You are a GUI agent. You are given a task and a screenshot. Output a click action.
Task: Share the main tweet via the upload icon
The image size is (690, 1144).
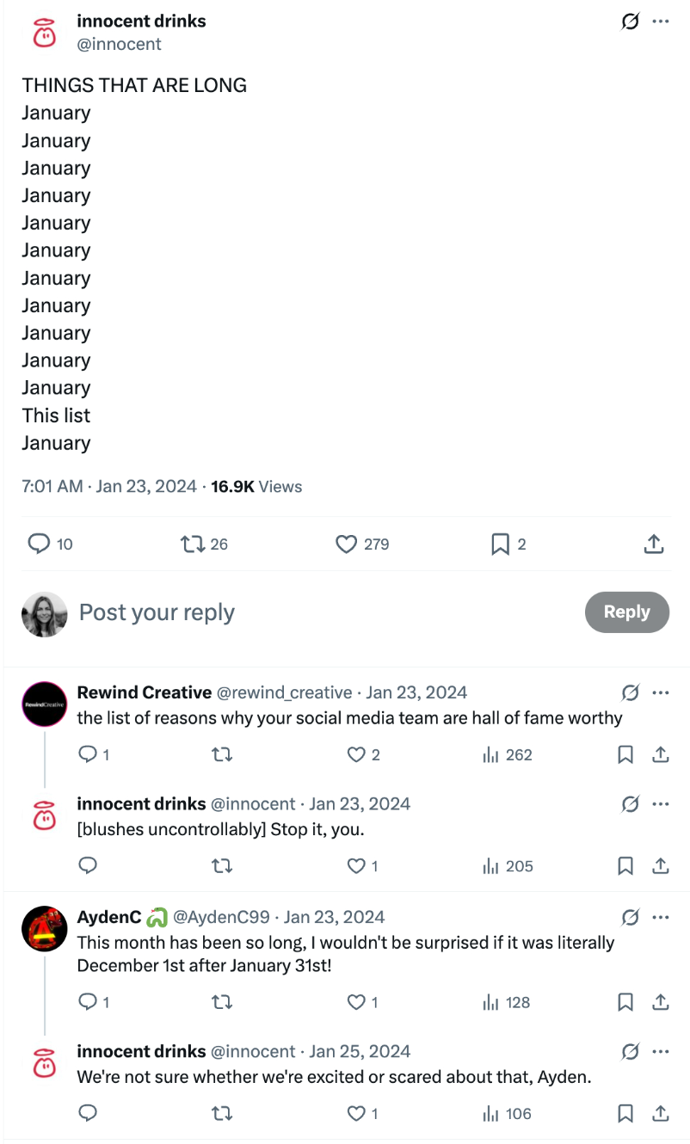coord(654,544)
